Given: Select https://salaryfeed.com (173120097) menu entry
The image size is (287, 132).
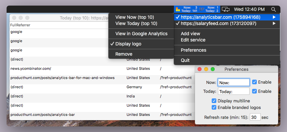Looking at the screenshot, I should coord(227,23).
